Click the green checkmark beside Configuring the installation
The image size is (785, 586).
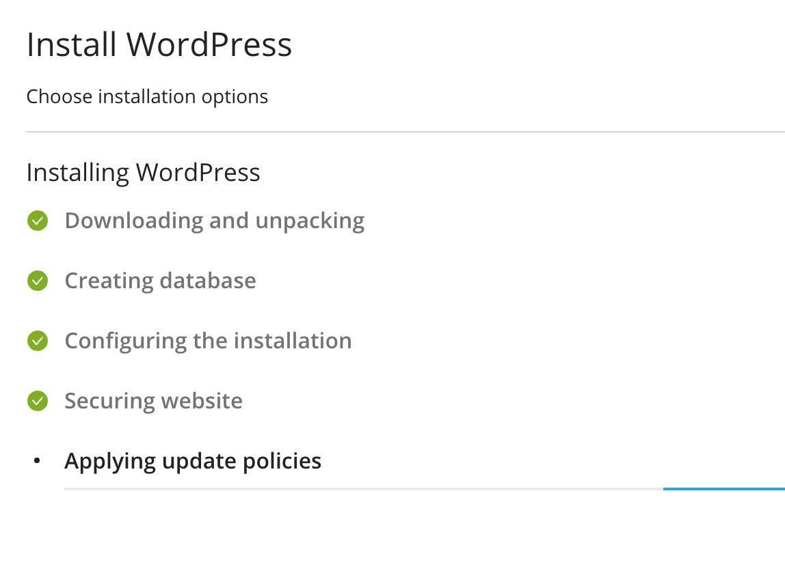coord(38,341)
